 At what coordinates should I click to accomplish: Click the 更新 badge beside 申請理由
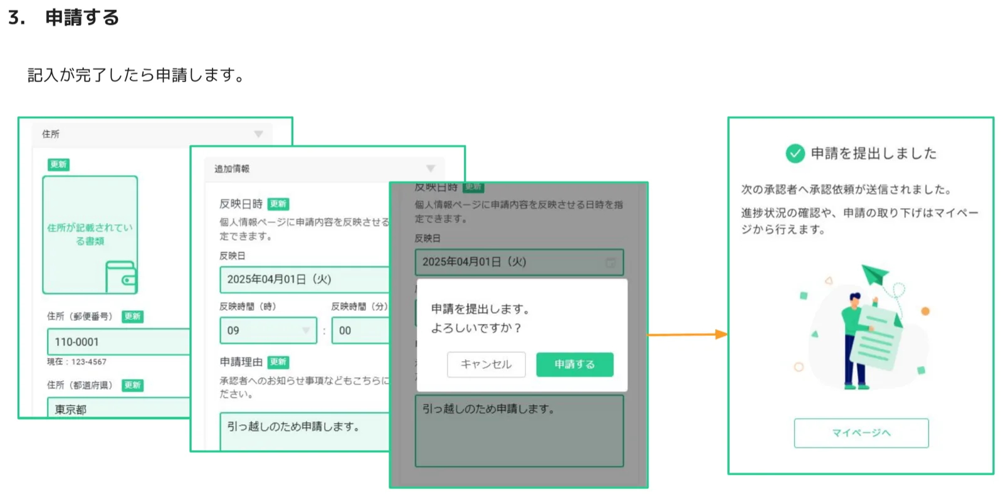278,362
